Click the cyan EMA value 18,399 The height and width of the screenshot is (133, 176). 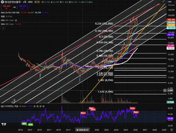tap(38, 13)
